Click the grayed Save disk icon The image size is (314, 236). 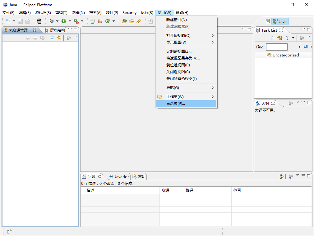(20, 21)
